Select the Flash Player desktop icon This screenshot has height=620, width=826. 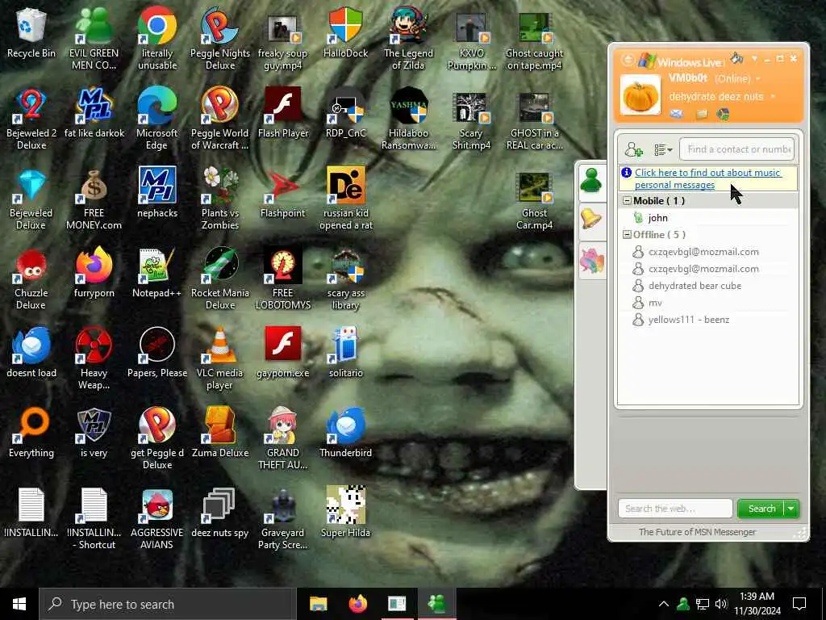pos(283,113)
